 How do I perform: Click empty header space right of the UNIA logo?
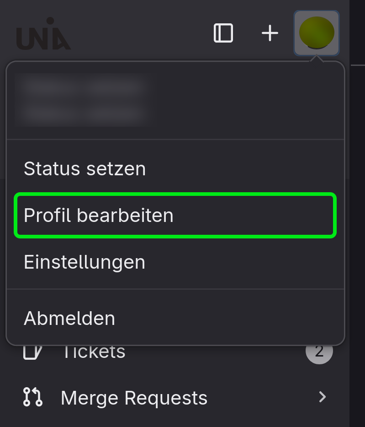coord(137,34)
